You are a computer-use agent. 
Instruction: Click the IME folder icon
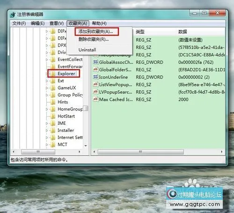tap(53, 123)
